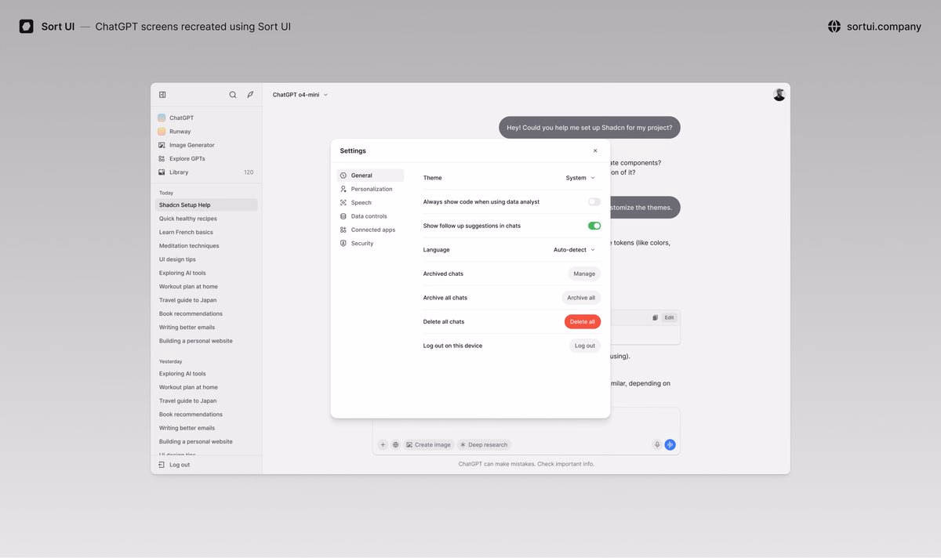Open the Language dropdown set to Auto-detect

(x=574, y=250)
